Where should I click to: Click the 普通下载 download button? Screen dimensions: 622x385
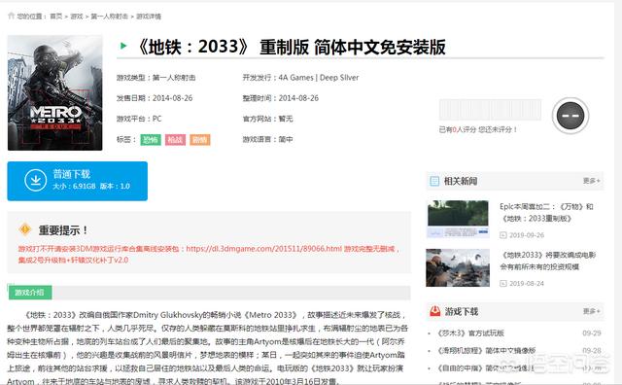(x=78, y=181)
